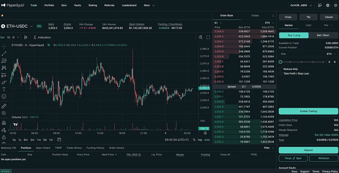Select the trend line drawing tool
This screenshot has height=173, width=339.
click(4, 54)
